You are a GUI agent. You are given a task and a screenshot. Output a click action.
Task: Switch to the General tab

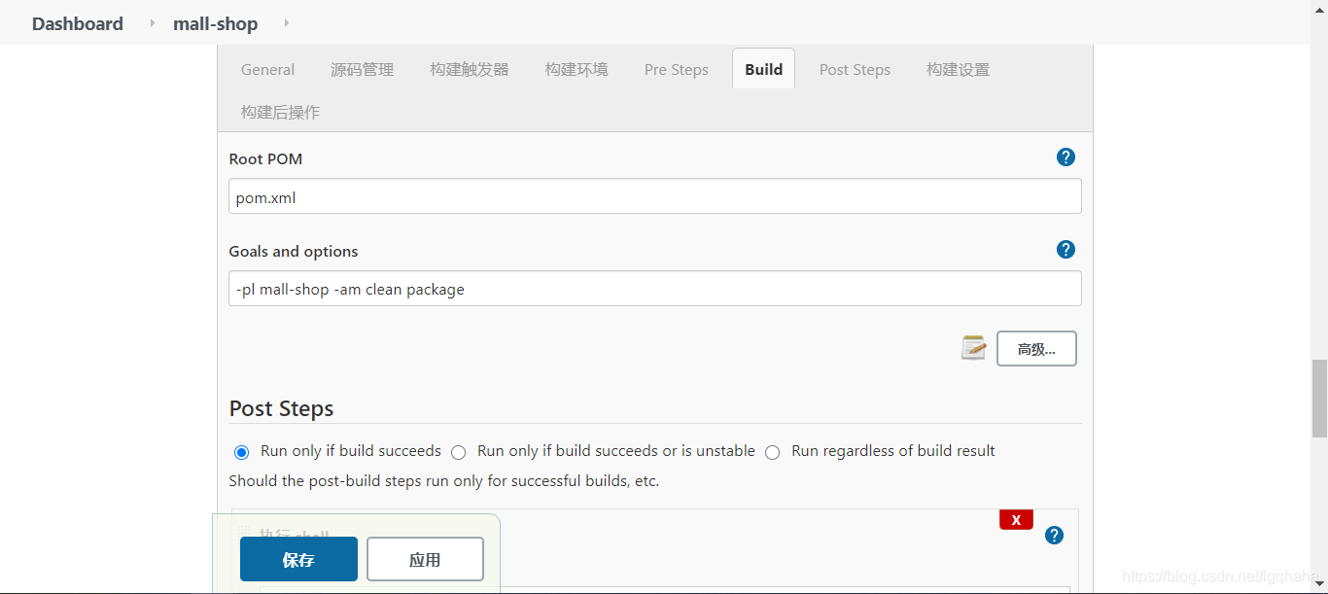click(x=267, y=70)
